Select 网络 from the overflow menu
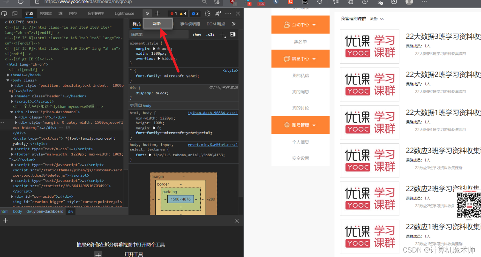Image resolution: width=481 pixels, height=257 pixels. (158, 23)
